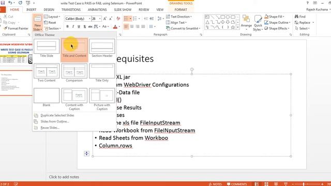Image resolution: width=331 pixels, height=186 pixels.
Task: Choose the Title Slide layout
Action: [x=47, y=48]
